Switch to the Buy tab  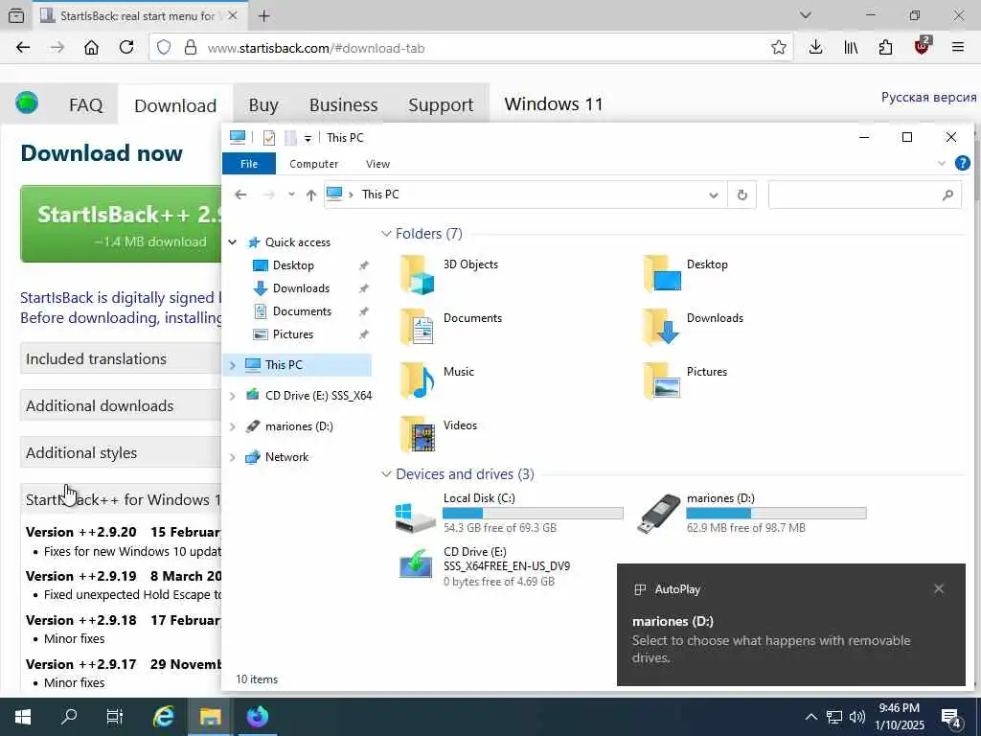[x=263, y=104]
